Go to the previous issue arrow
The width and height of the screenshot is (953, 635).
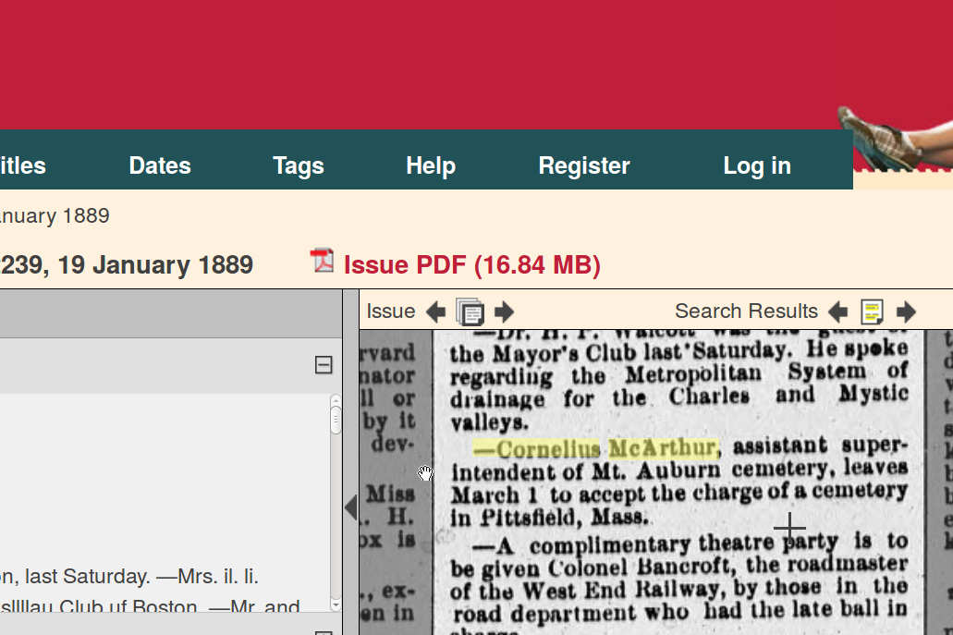435,311
